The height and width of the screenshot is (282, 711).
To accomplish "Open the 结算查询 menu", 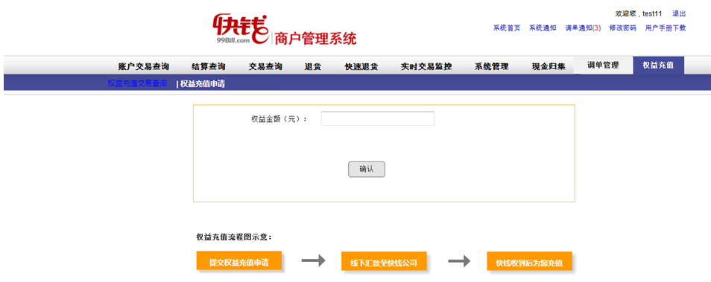I will (209, 66).
